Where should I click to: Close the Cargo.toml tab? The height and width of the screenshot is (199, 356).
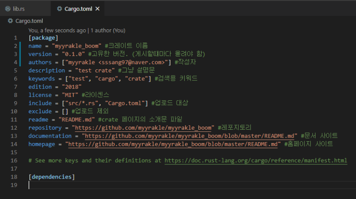click(97, 9)
